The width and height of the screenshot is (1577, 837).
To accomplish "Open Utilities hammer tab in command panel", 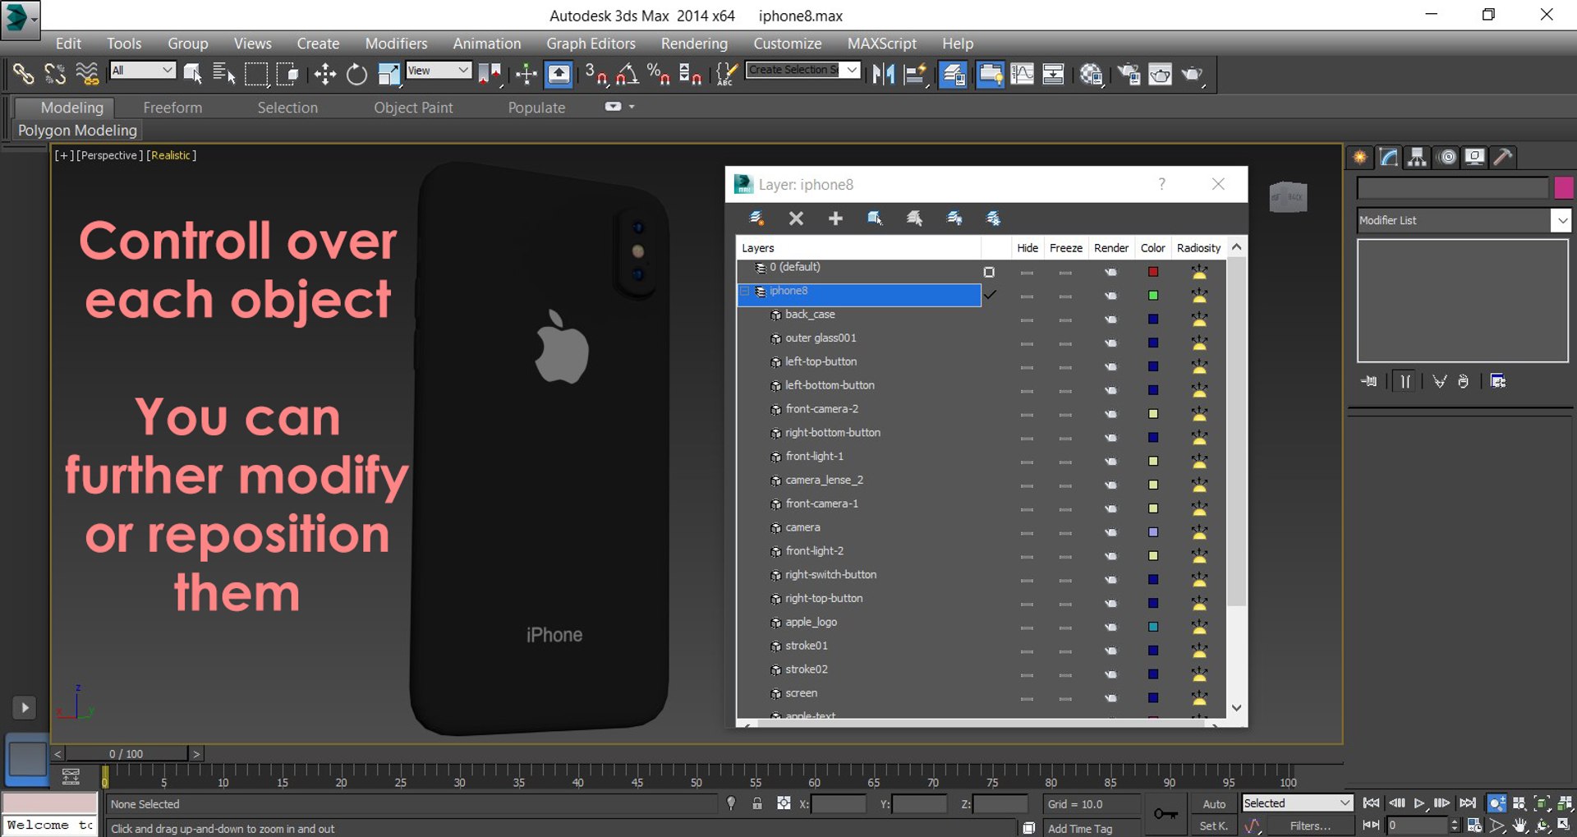I will 1503,157.
